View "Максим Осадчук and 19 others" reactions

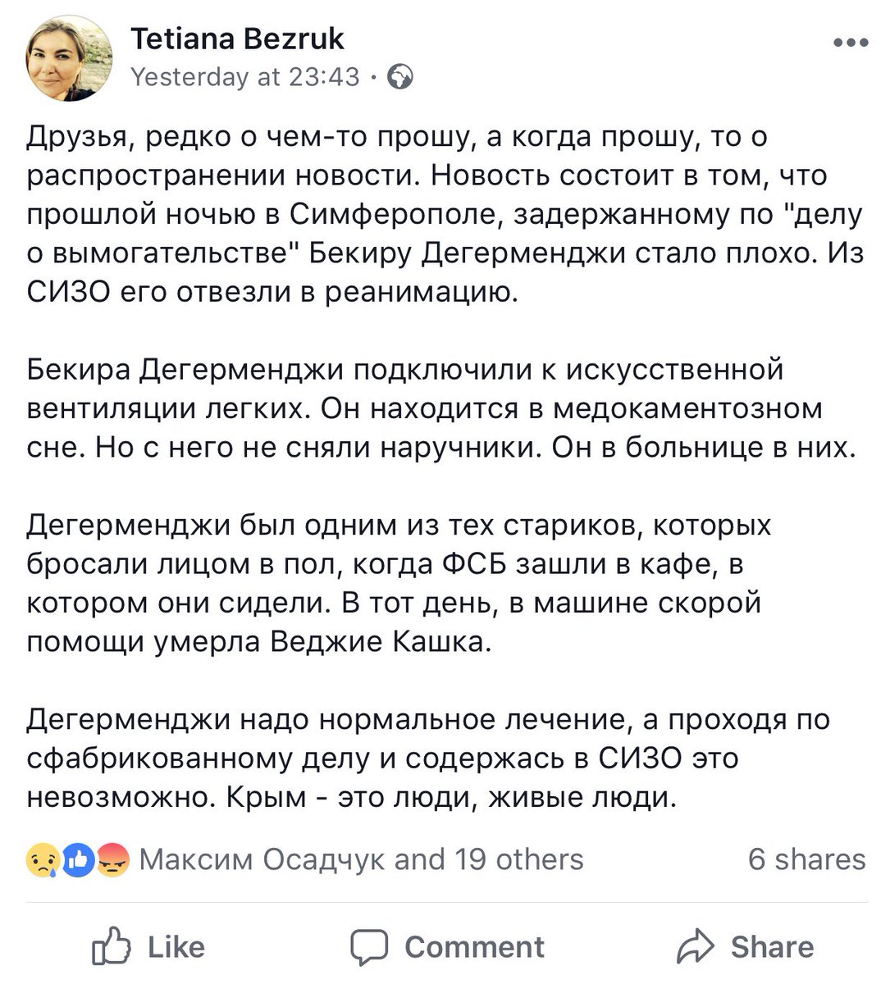(361, 859)
